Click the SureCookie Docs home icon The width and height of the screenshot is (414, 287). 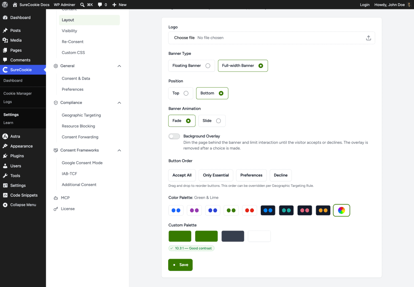[x=15, y=4]
